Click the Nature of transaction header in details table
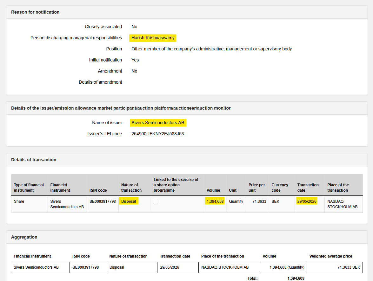Screen dimensions: 373x281 coord(131,188)
